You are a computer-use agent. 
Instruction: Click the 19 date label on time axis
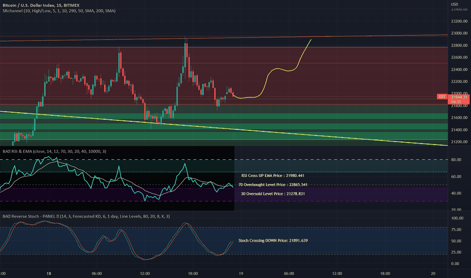241,273
